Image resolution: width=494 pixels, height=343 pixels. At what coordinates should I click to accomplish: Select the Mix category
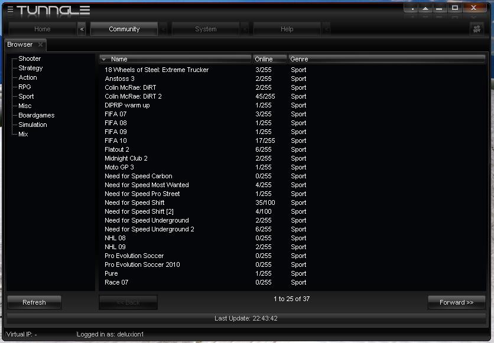[23, 134]
